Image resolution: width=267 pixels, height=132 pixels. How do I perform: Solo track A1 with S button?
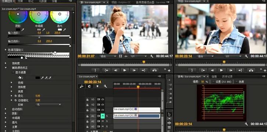[107, 116]
